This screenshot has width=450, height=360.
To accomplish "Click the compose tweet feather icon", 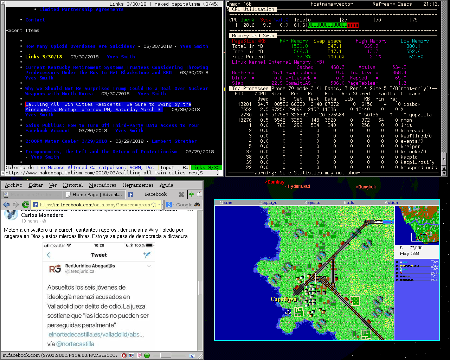I will point(147,255).
